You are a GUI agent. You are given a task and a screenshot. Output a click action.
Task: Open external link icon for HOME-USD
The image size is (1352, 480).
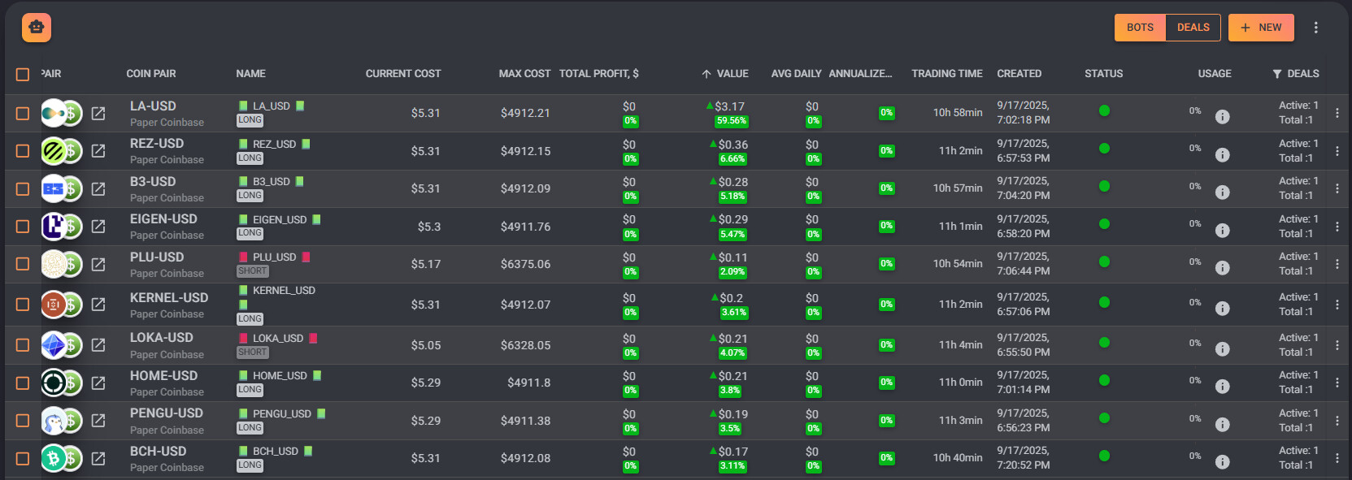[98, 383]
